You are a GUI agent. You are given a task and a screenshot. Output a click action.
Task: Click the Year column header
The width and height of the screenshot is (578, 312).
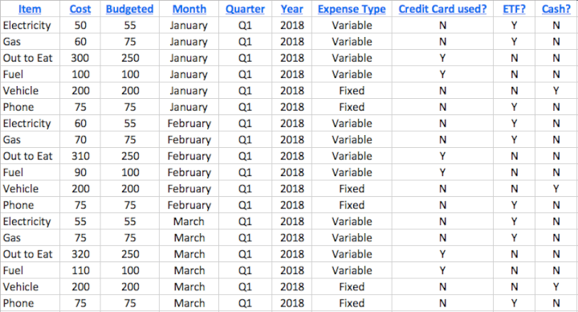click(292, 9)
